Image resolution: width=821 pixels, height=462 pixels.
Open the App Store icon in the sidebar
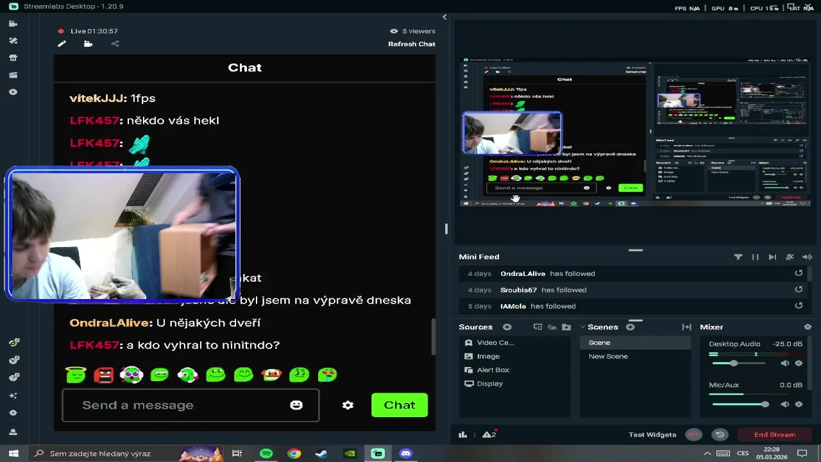click(13, 58)
